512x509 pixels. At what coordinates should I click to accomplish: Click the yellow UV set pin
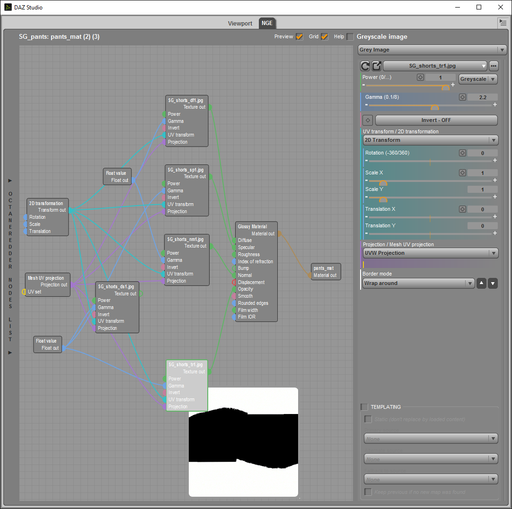(24, 292)
